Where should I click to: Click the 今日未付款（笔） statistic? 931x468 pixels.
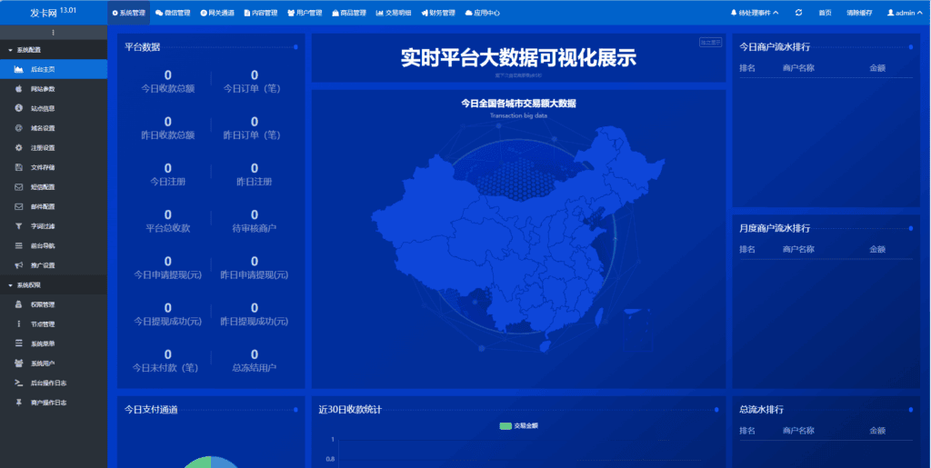[168, 360]
